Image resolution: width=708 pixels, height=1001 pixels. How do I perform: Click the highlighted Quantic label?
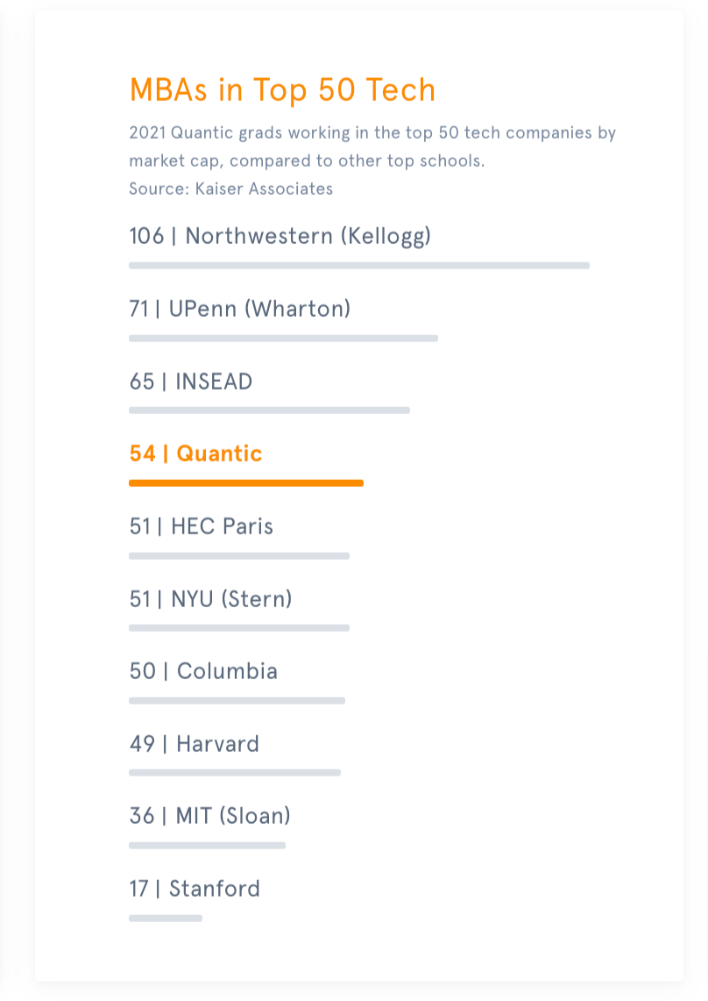point(195,454)
